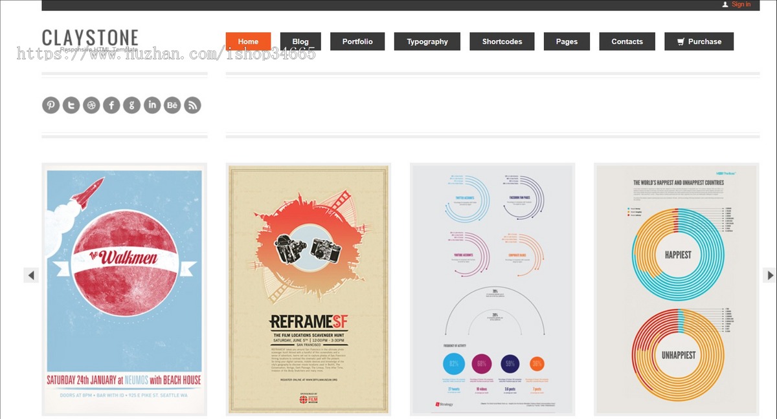
Task: Click the Sign in link
Action: coord(741,5)
